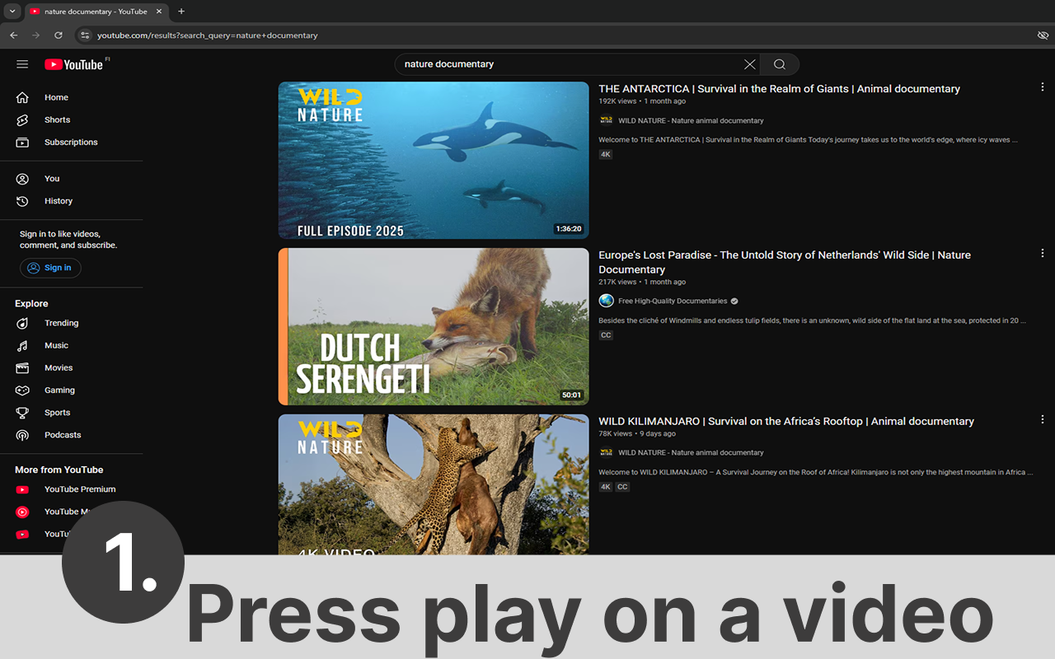Open THE ANTARCTICA video title
1055x659 pixels.
tap(779, 89)
